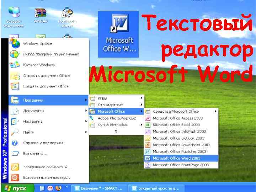Click the Outlook 2003 icon in submenu
The image size is (256, 192).
click(148, 138)
